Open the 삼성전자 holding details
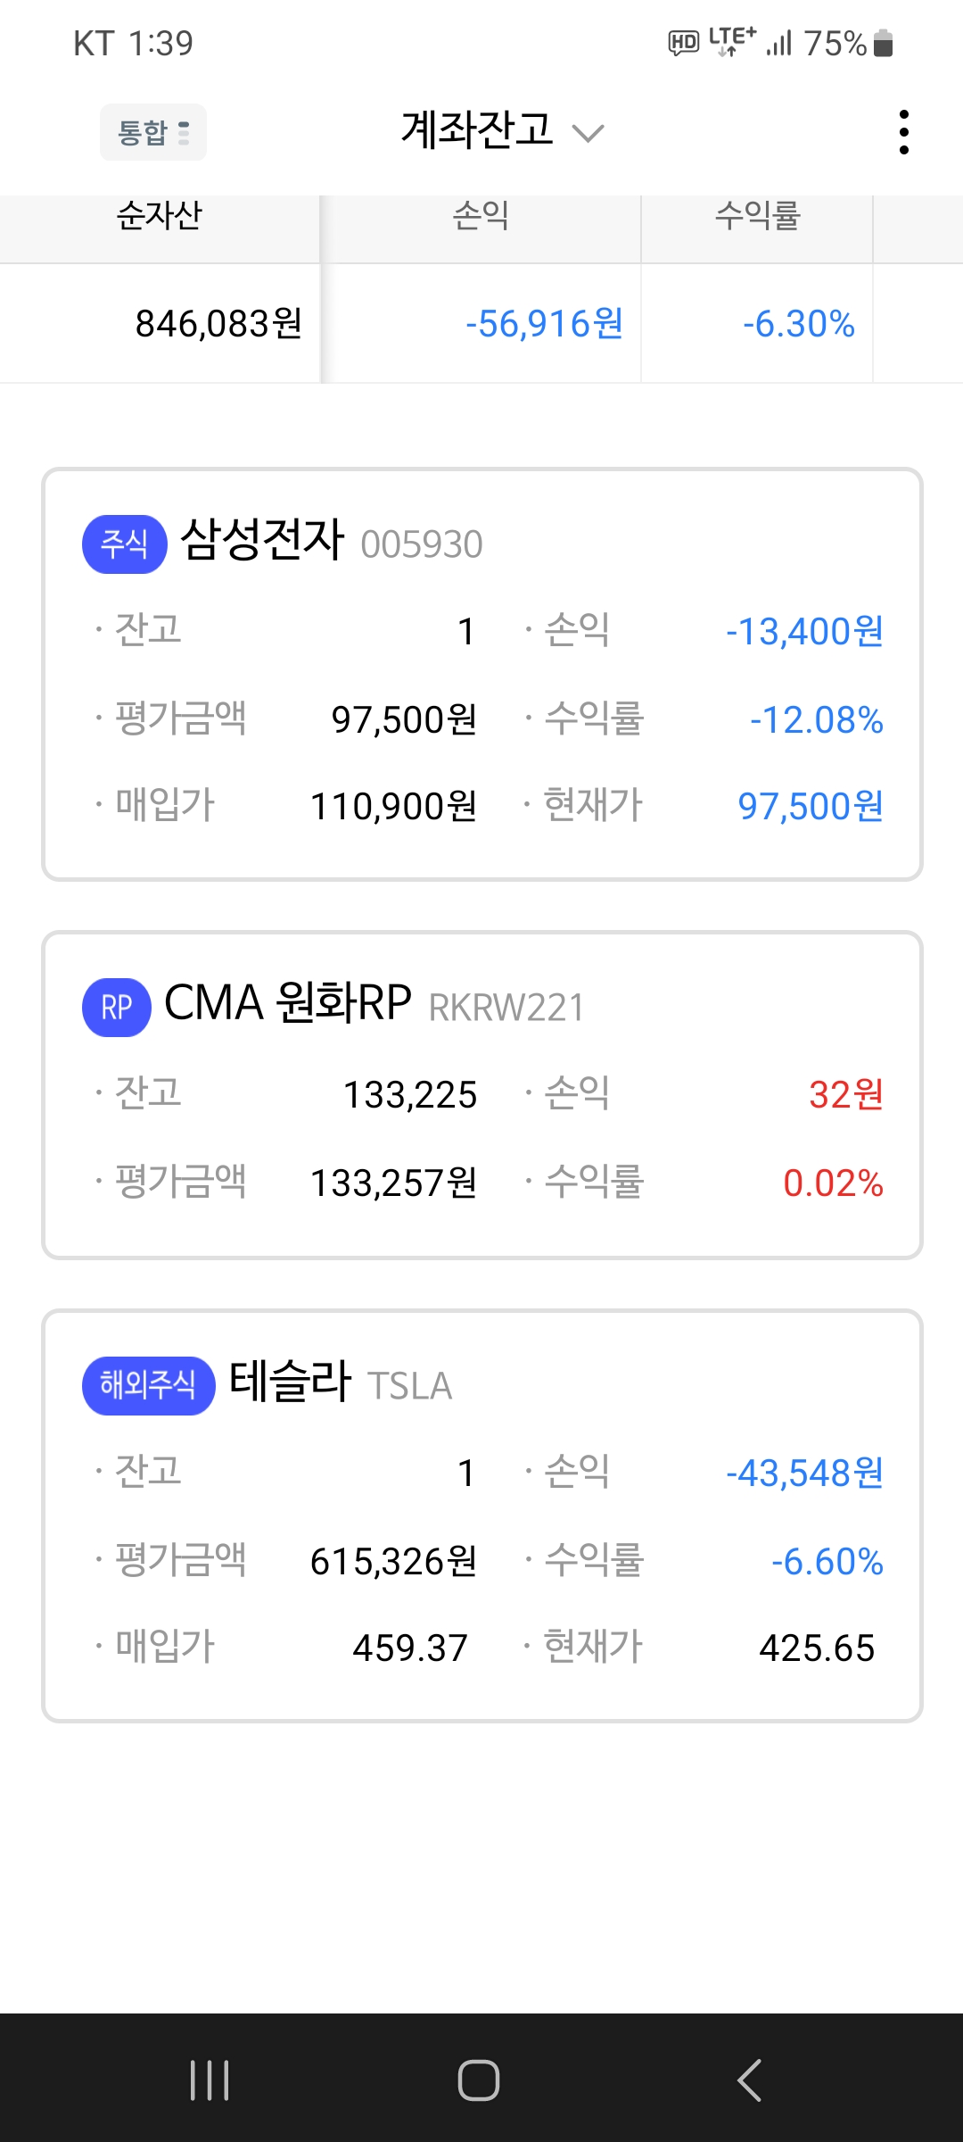Image resolution: width=963 pixels, height=2142 pixels. click(262, 541)
